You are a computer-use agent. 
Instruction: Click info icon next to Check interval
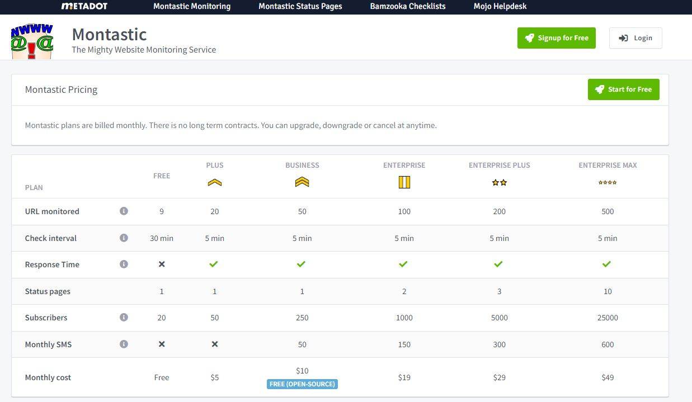pyautogui.click(x=124, y=238)
